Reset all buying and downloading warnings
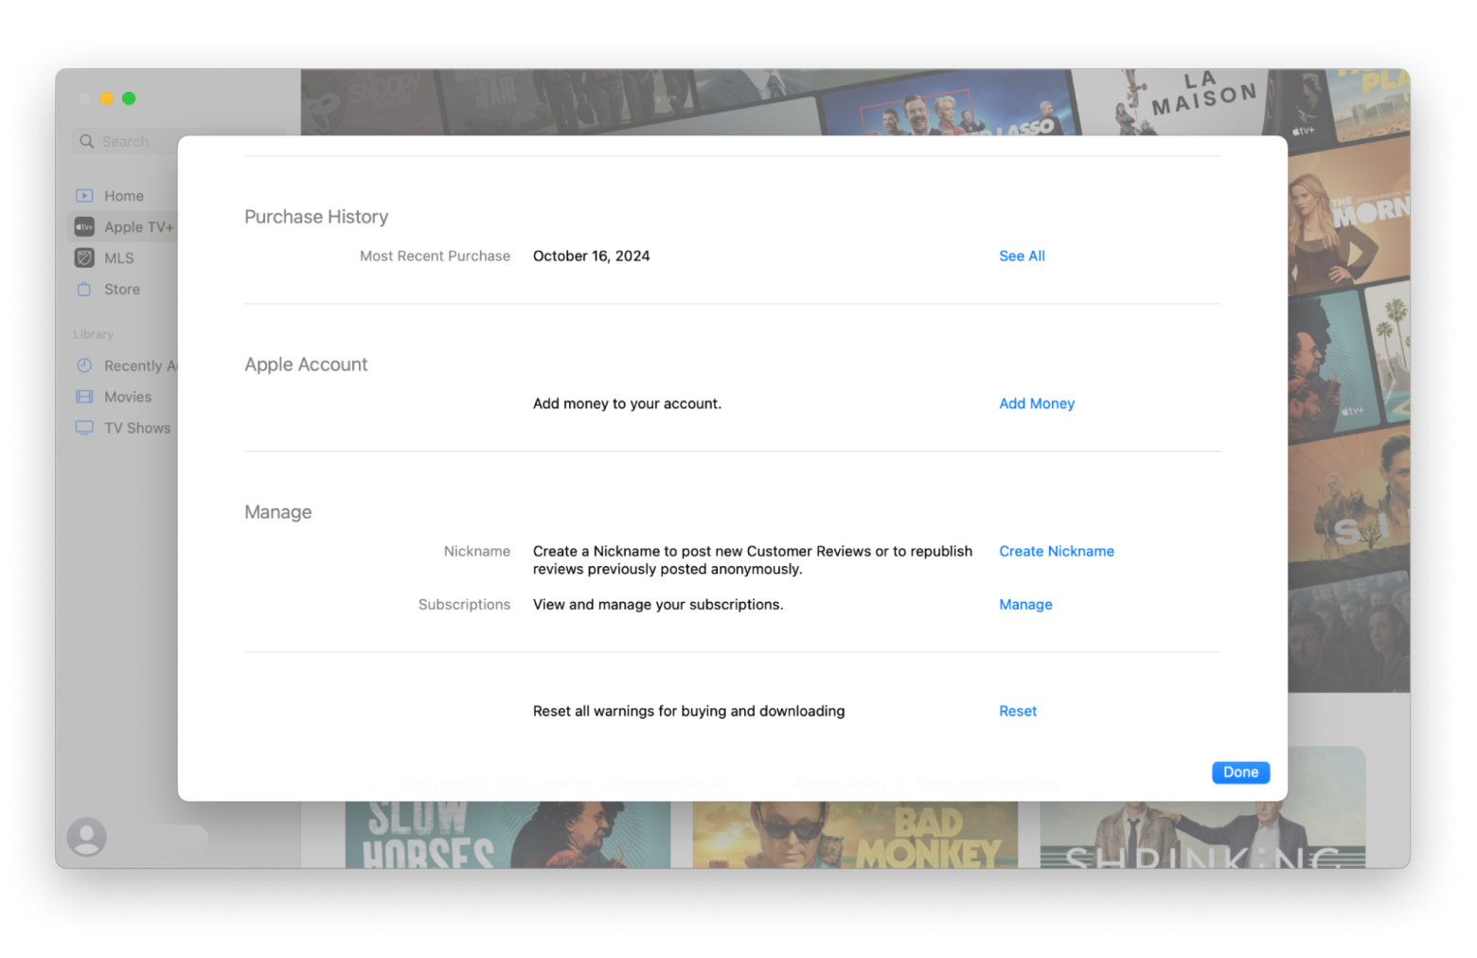This screenshot has width=1477, height=958. point(1018,712)
